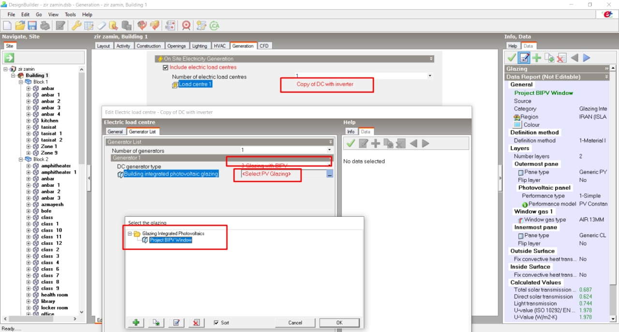Open the General tab of Electric load centre

pyautogui.click(x=115, y=132)
